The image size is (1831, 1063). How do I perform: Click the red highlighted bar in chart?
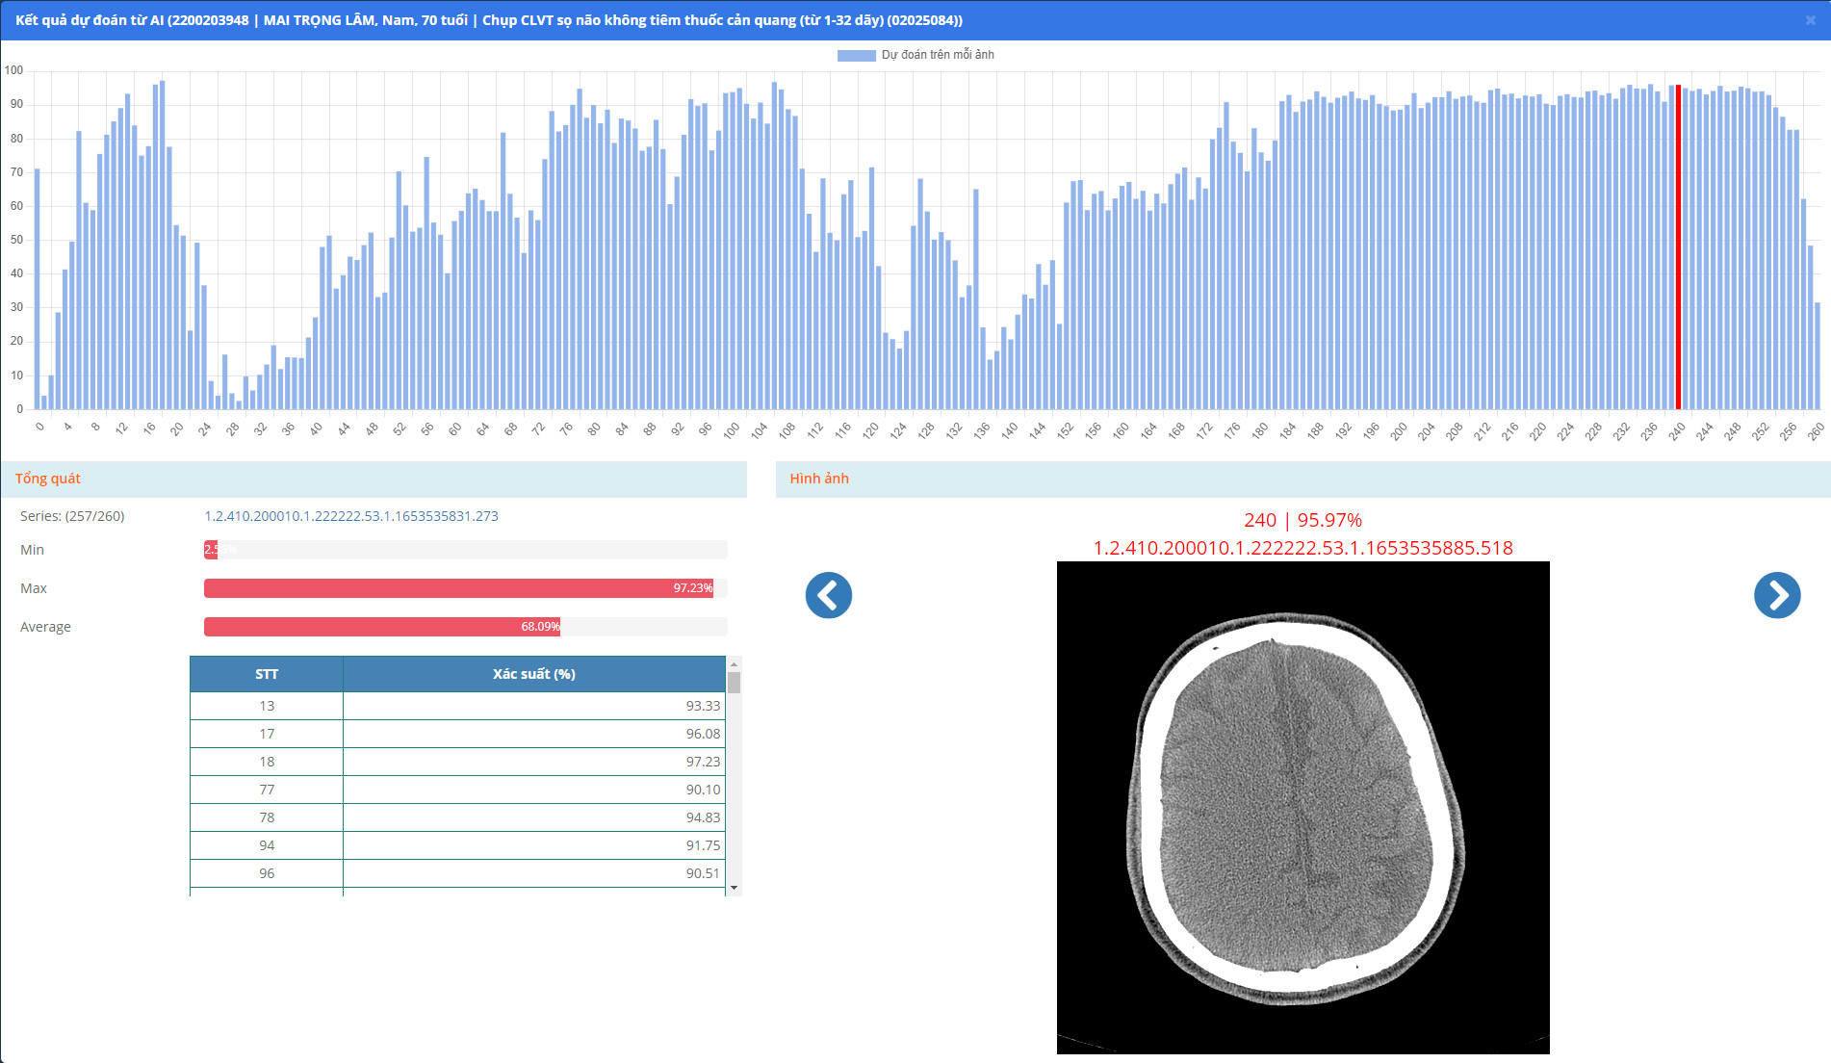[x=1678, y=246]
